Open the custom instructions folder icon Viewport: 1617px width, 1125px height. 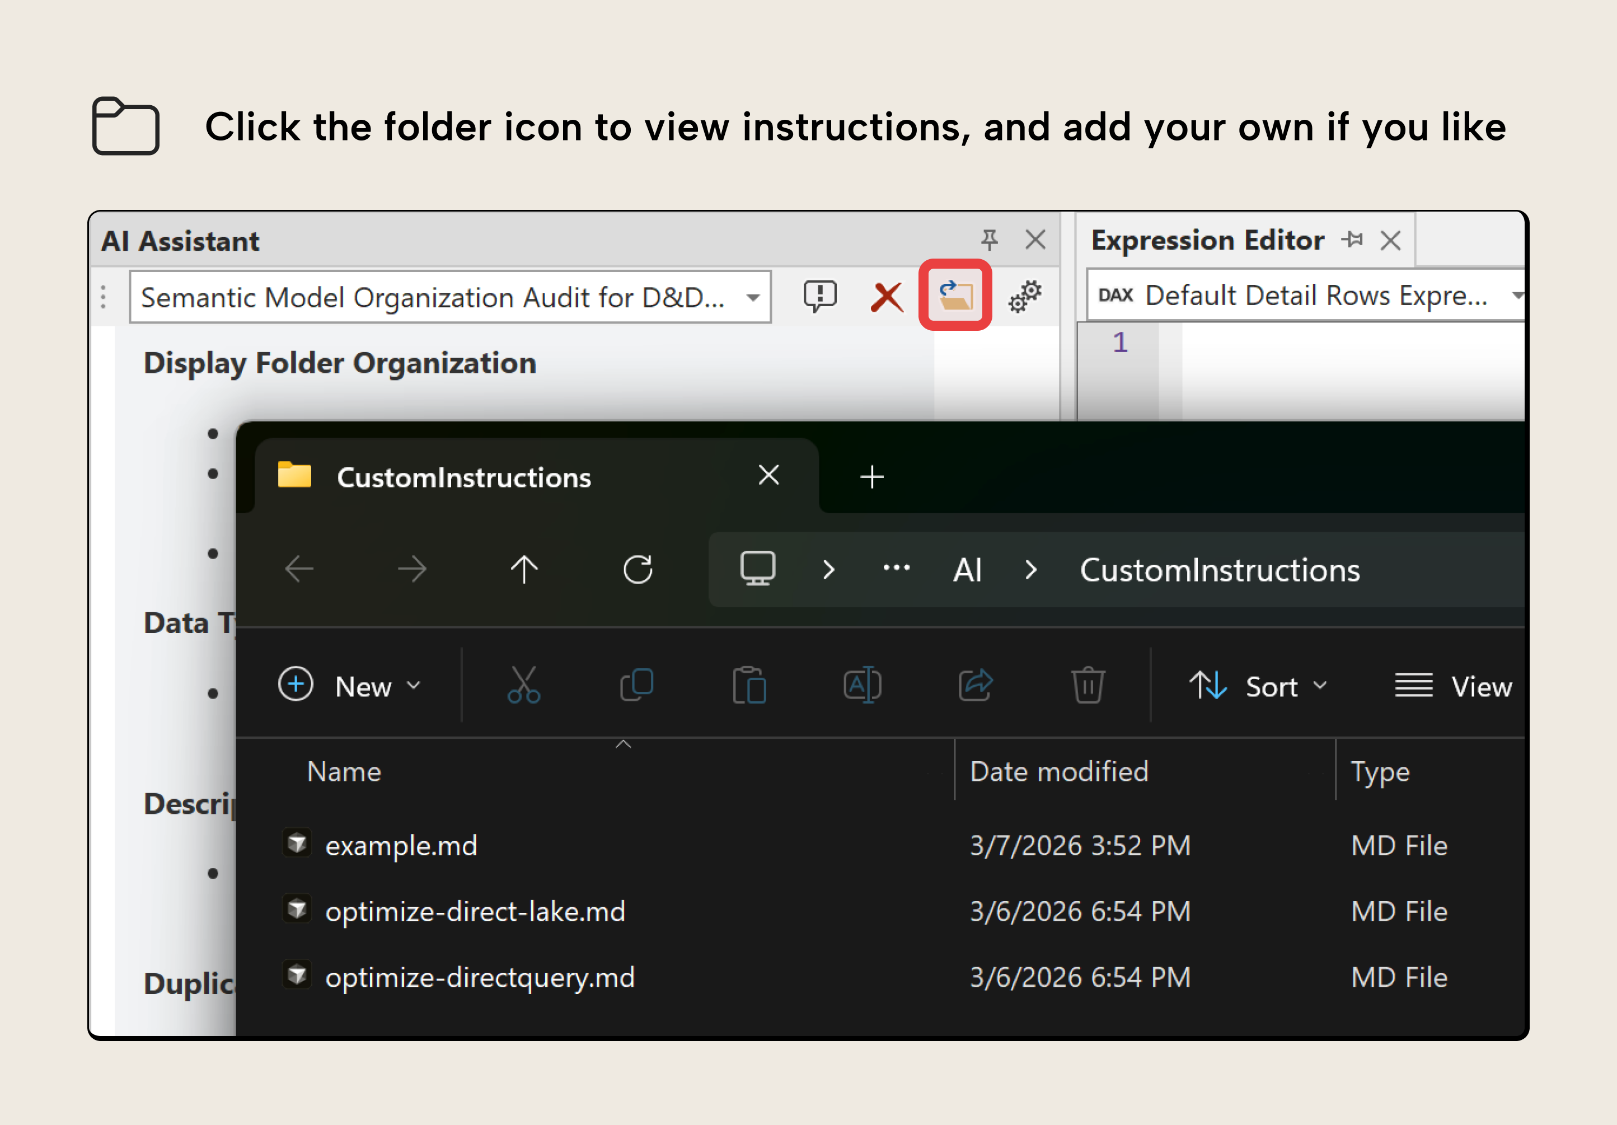pos(954,296)
